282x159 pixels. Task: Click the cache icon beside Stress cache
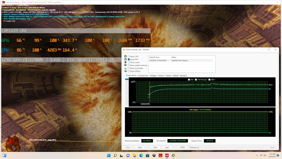pyautogui.click(x=125, y=62)
